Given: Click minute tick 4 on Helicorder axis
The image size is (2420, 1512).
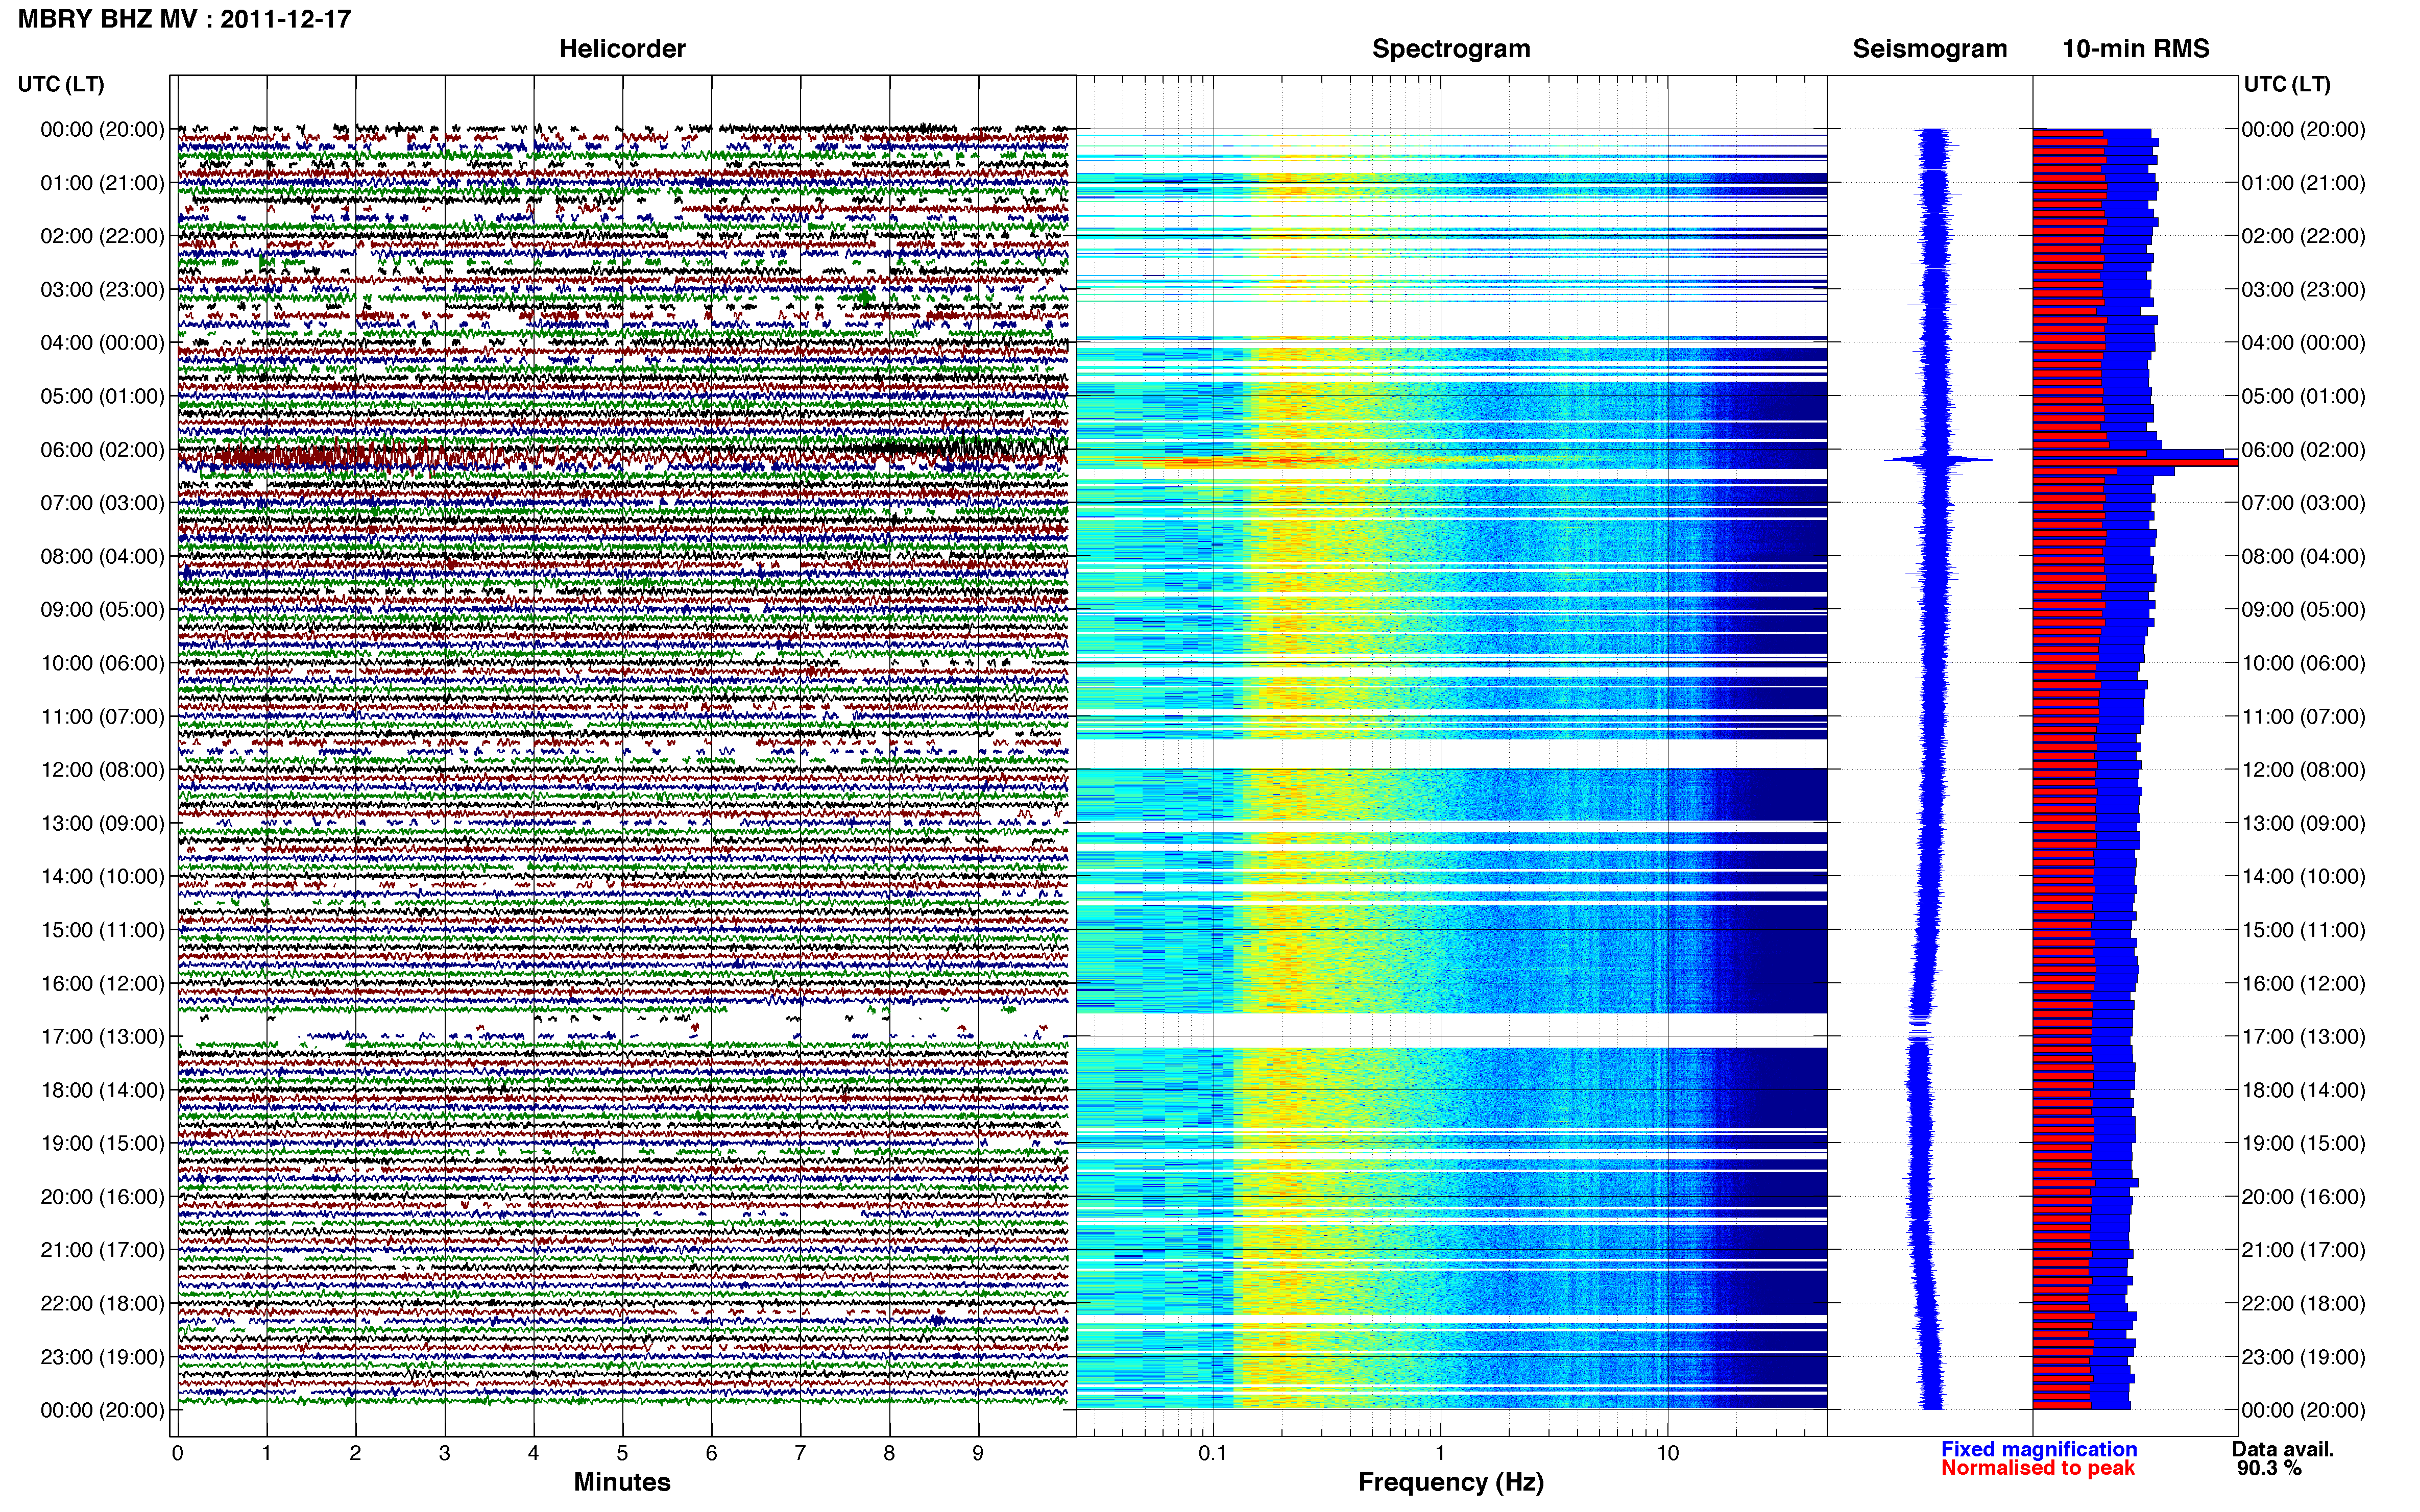Looking at the screenshot, I should (x=533, y=1453).
